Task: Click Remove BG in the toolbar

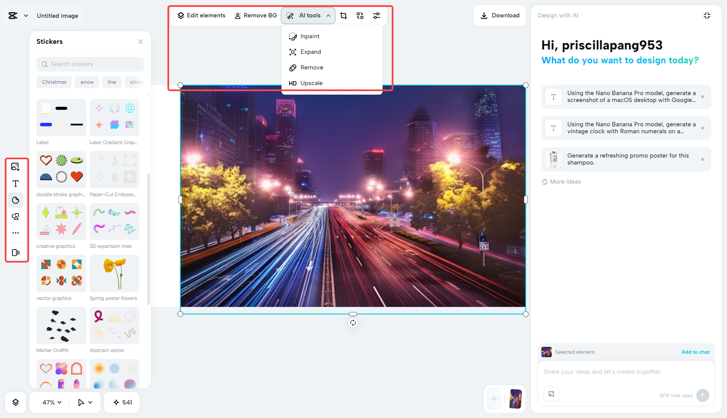Action: pyautogui.click(x=255, y=16)
